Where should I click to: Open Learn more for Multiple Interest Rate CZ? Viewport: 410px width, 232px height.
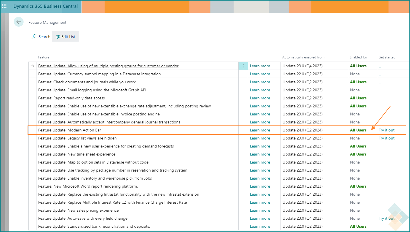coord(260,202)
